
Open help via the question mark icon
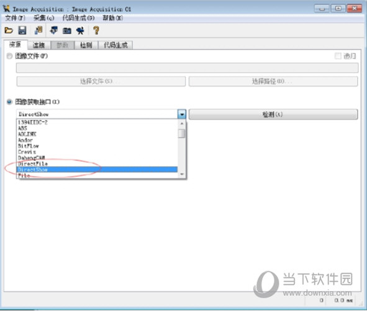[96, 30]
